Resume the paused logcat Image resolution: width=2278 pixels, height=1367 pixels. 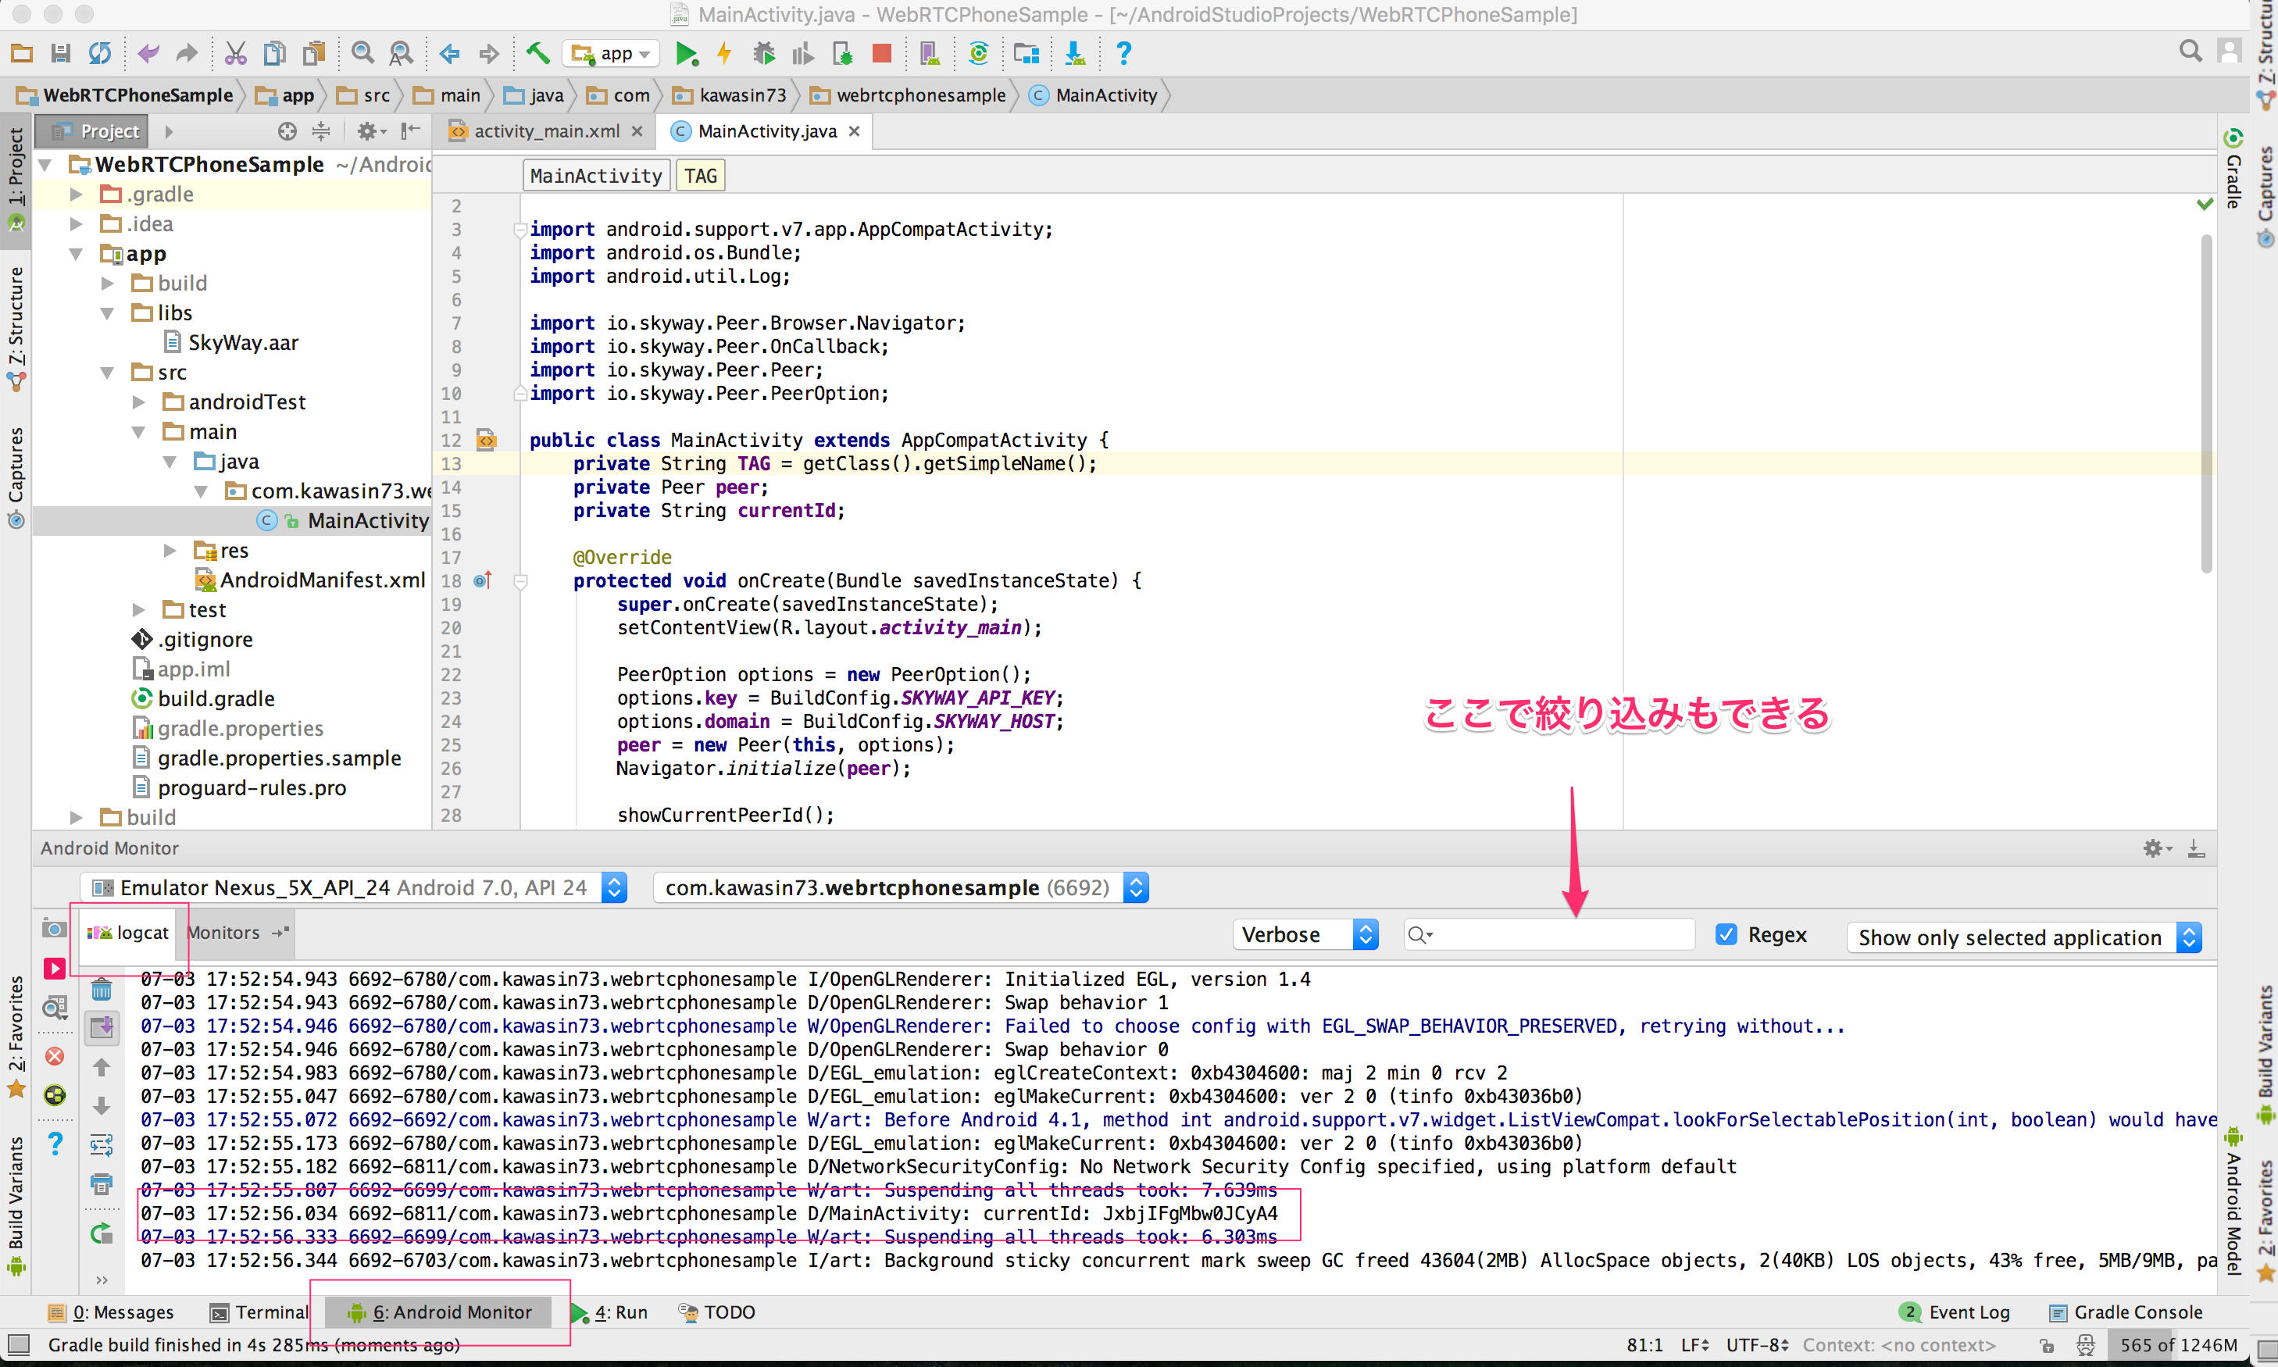(55, 968)
